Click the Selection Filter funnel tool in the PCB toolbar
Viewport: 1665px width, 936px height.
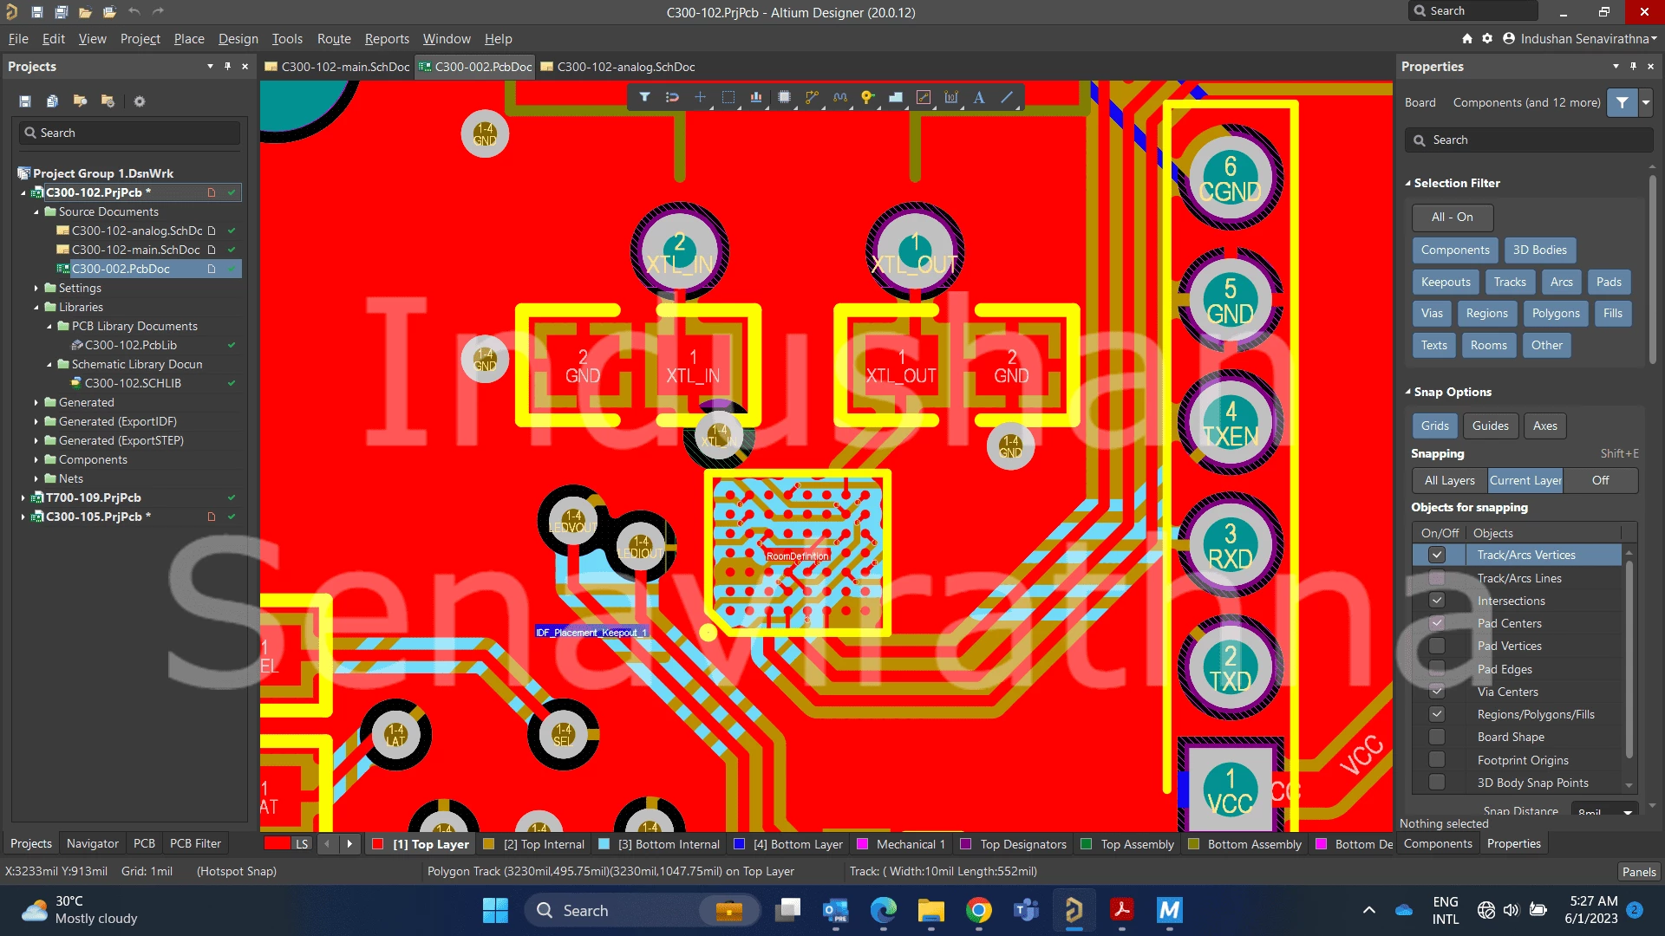click(644, 98)
